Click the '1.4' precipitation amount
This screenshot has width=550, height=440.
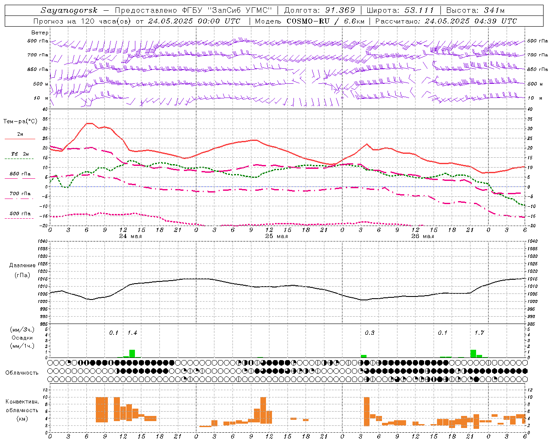pyautogui.click(x=132, y=333)
